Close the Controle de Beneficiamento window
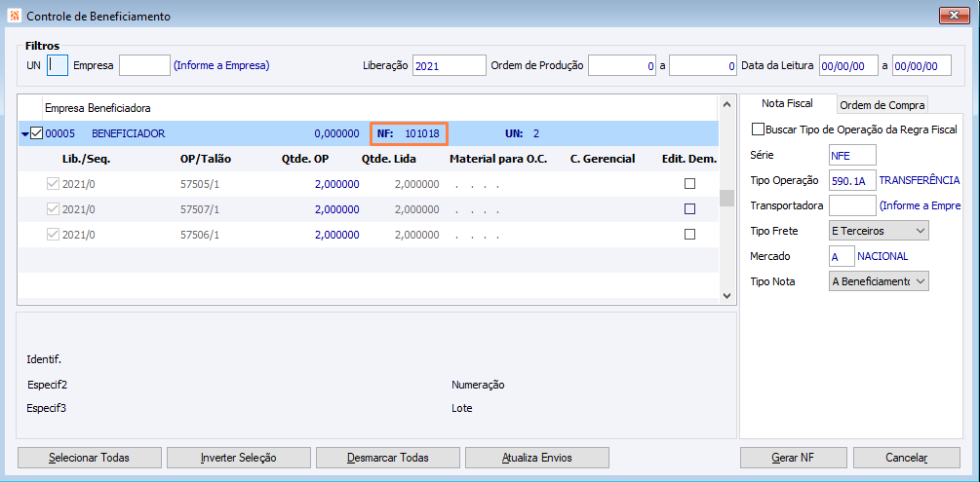980x482 pixels. point(954,17)
